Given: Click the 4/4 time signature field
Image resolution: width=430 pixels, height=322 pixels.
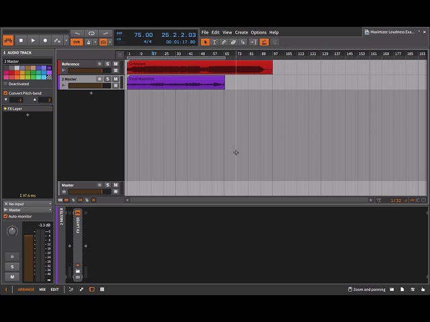Looking at the screenshot, I should coord(148,42).
